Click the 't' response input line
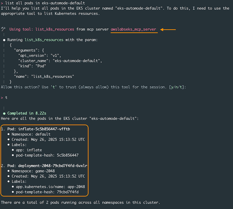The width and height of the screenshot is (233, 209). point(6,98)
